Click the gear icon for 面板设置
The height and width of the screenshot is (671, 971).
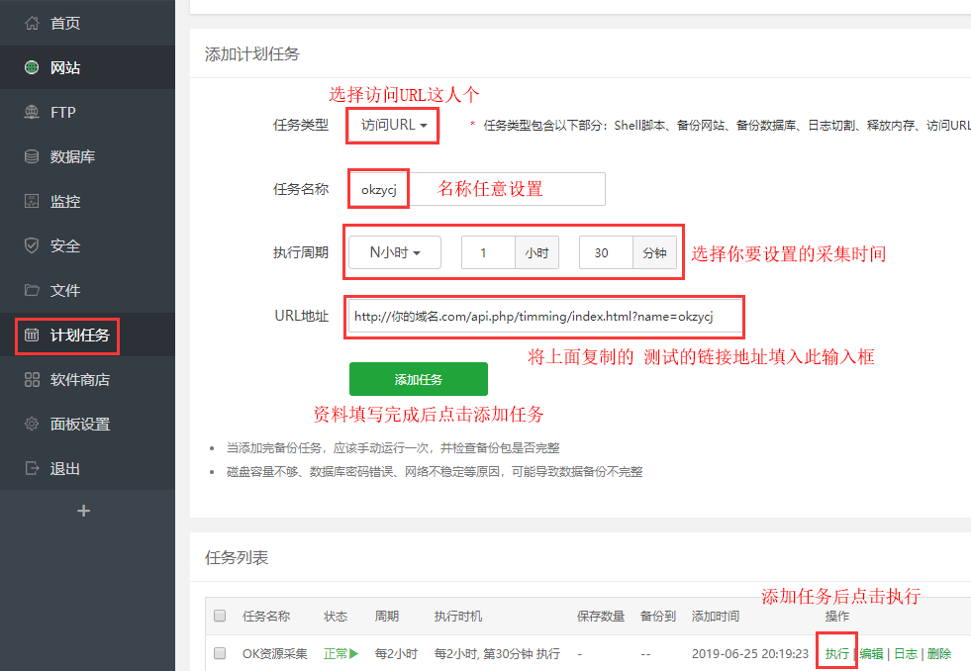pos(32,424)
